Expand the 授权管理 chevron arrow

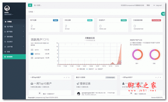(23, 37)
